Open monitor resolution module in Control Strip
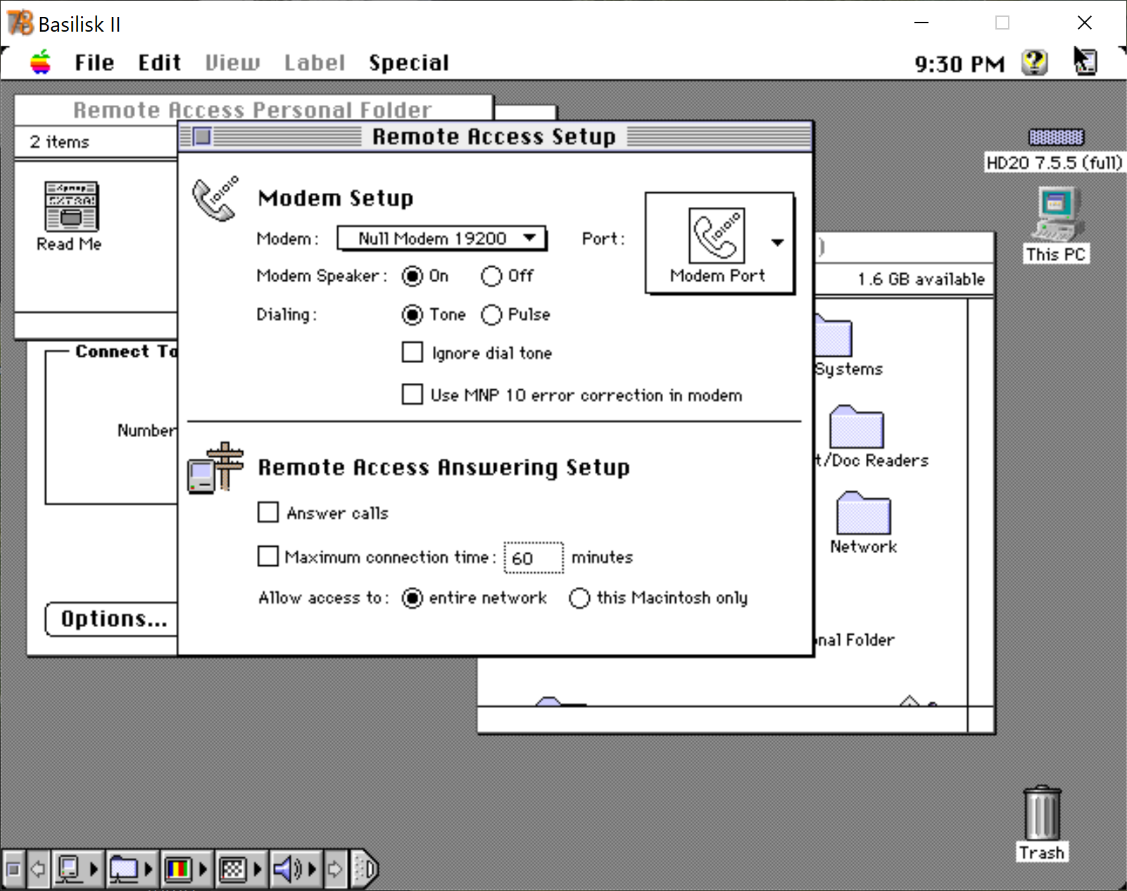Viewport: 1127px width, 891px height. [233, 870]
